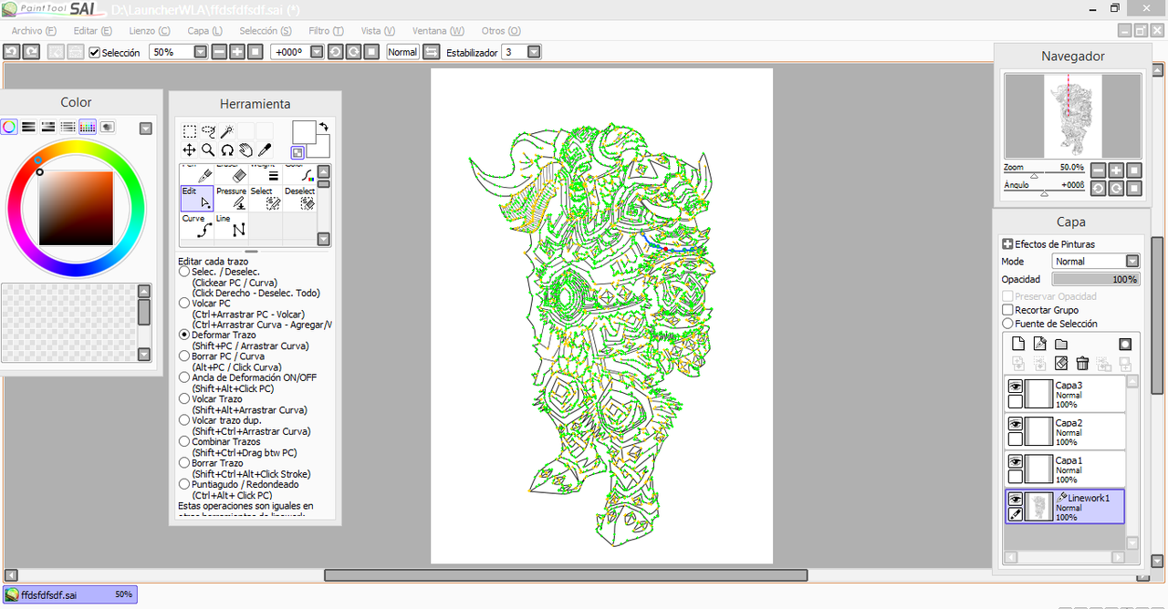Select the Fuente de Selección radio button
Screen dimensions: 1168x609
[1007, 324]
